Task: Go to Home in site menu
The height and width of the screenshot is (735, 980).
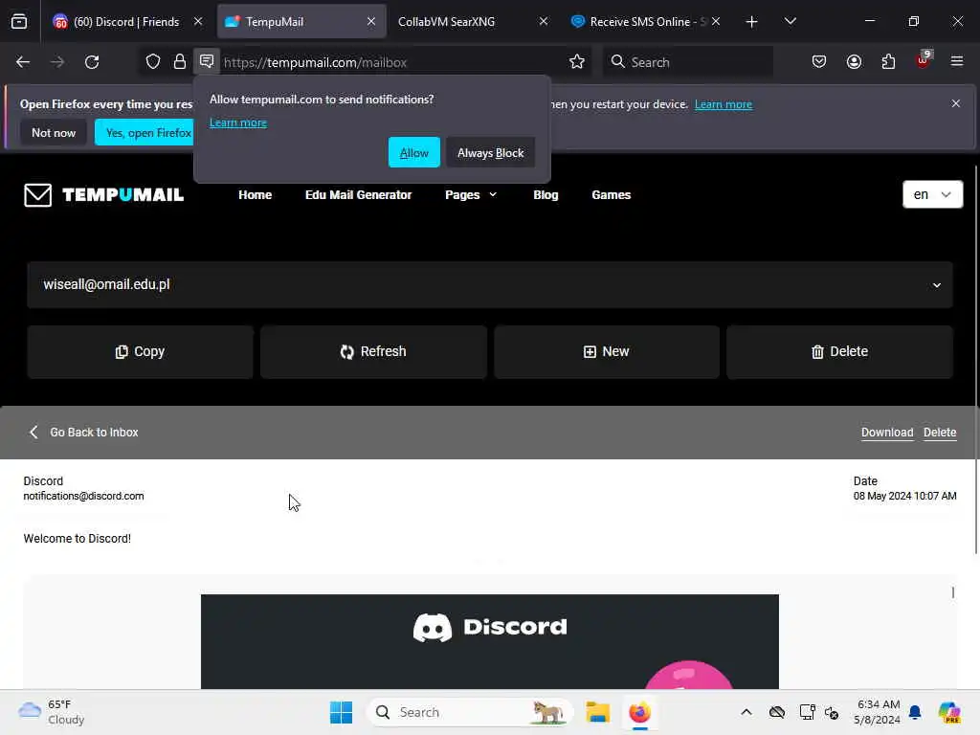Action: [x=255, y=195]
